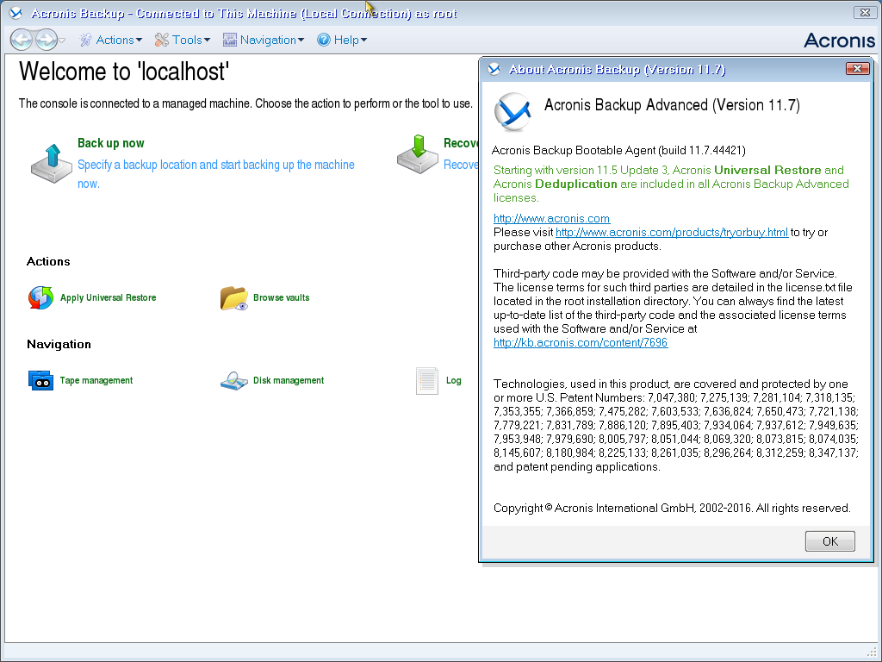Open Apply Universal Restore action
882x662 pixels.
[108, 297]
